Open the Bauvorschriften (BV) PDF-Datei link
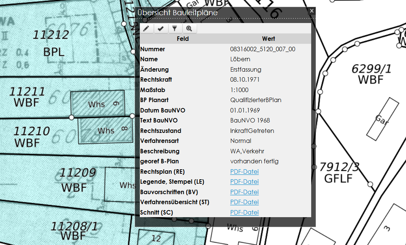The width and height of the screenshot is (406, 245). (244, 192)
